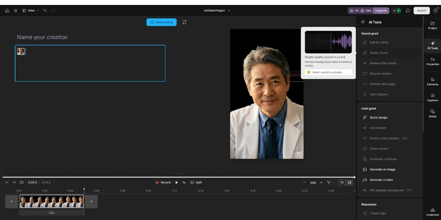Select the video clip thumbnail in timeline
Image resolution: width=441 pixels, height=220 pixels.
[x=51, y=201]
